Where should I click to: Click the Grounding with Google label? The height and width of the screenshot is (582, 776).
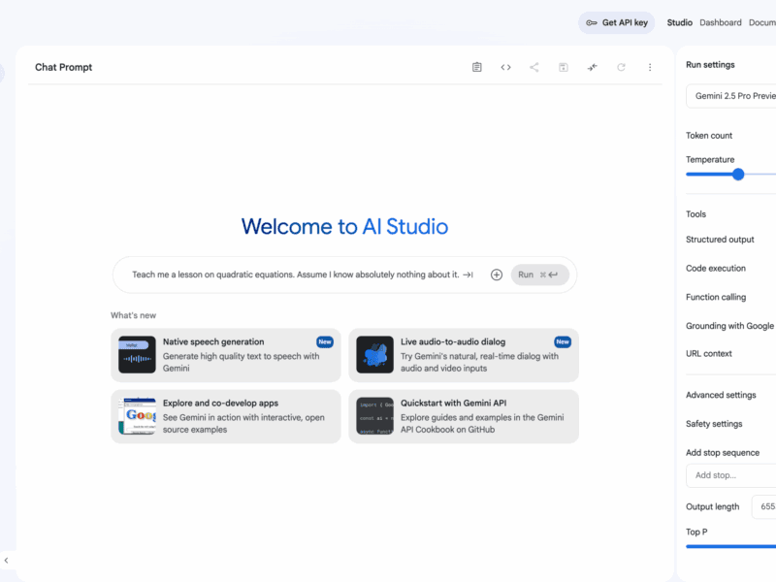click(x=729, y=326)
